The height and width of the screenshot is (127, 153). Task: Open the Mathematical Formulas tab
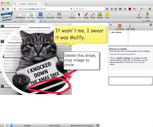coord(82,125)
